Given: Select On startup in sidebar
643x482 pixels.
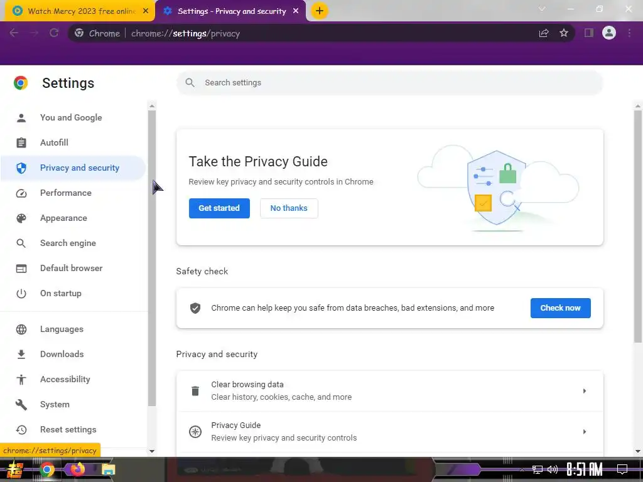Looking at the screenshot, I should [x=73, y=294].
